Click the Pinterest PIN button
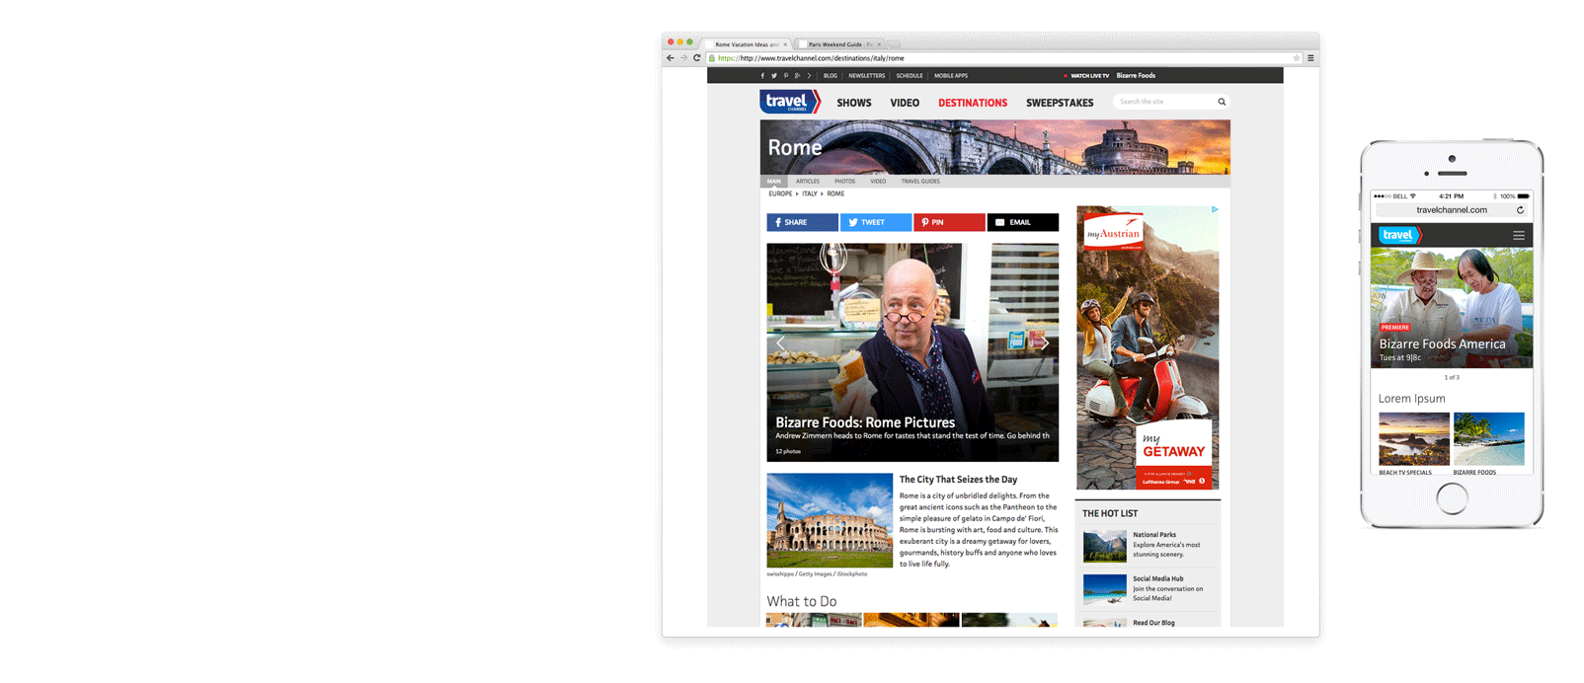 [949, 223]
